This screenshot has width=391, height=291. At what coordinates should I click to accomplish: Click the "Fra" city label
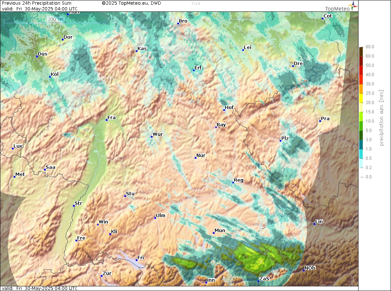pyautogui.click(x=111, y=118)
